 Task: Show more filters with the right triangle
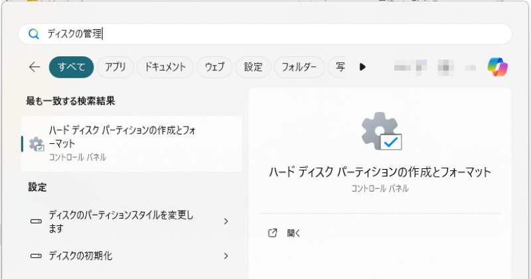click(362, 67)
